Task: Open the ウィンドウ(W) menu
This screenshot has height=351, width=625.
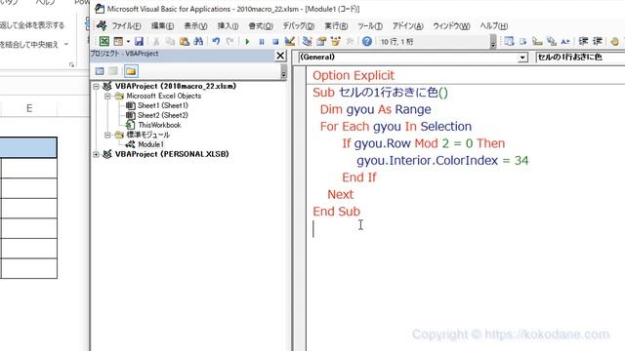Action: [451, 26]
